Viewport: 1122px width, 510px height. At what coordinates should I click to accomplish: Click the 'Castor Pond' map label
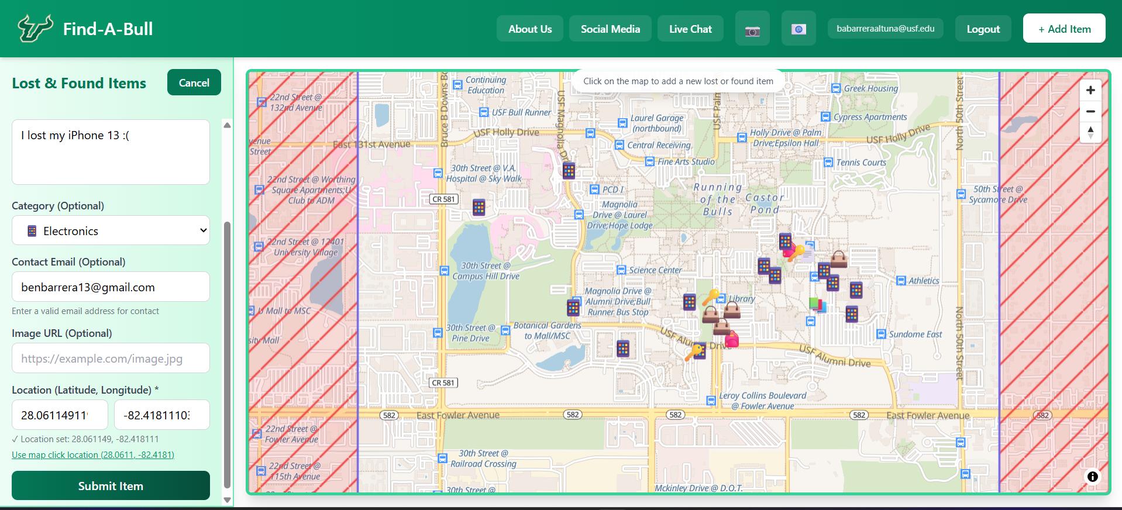pyautogui.click(x=765, y=204)
